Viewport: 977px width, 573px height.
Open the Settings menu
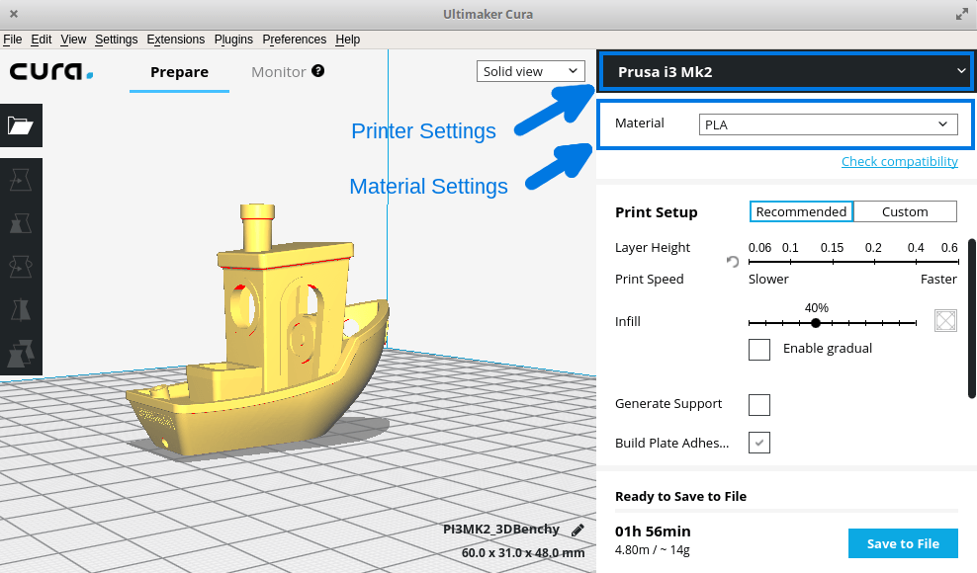[x=116, y=40]
